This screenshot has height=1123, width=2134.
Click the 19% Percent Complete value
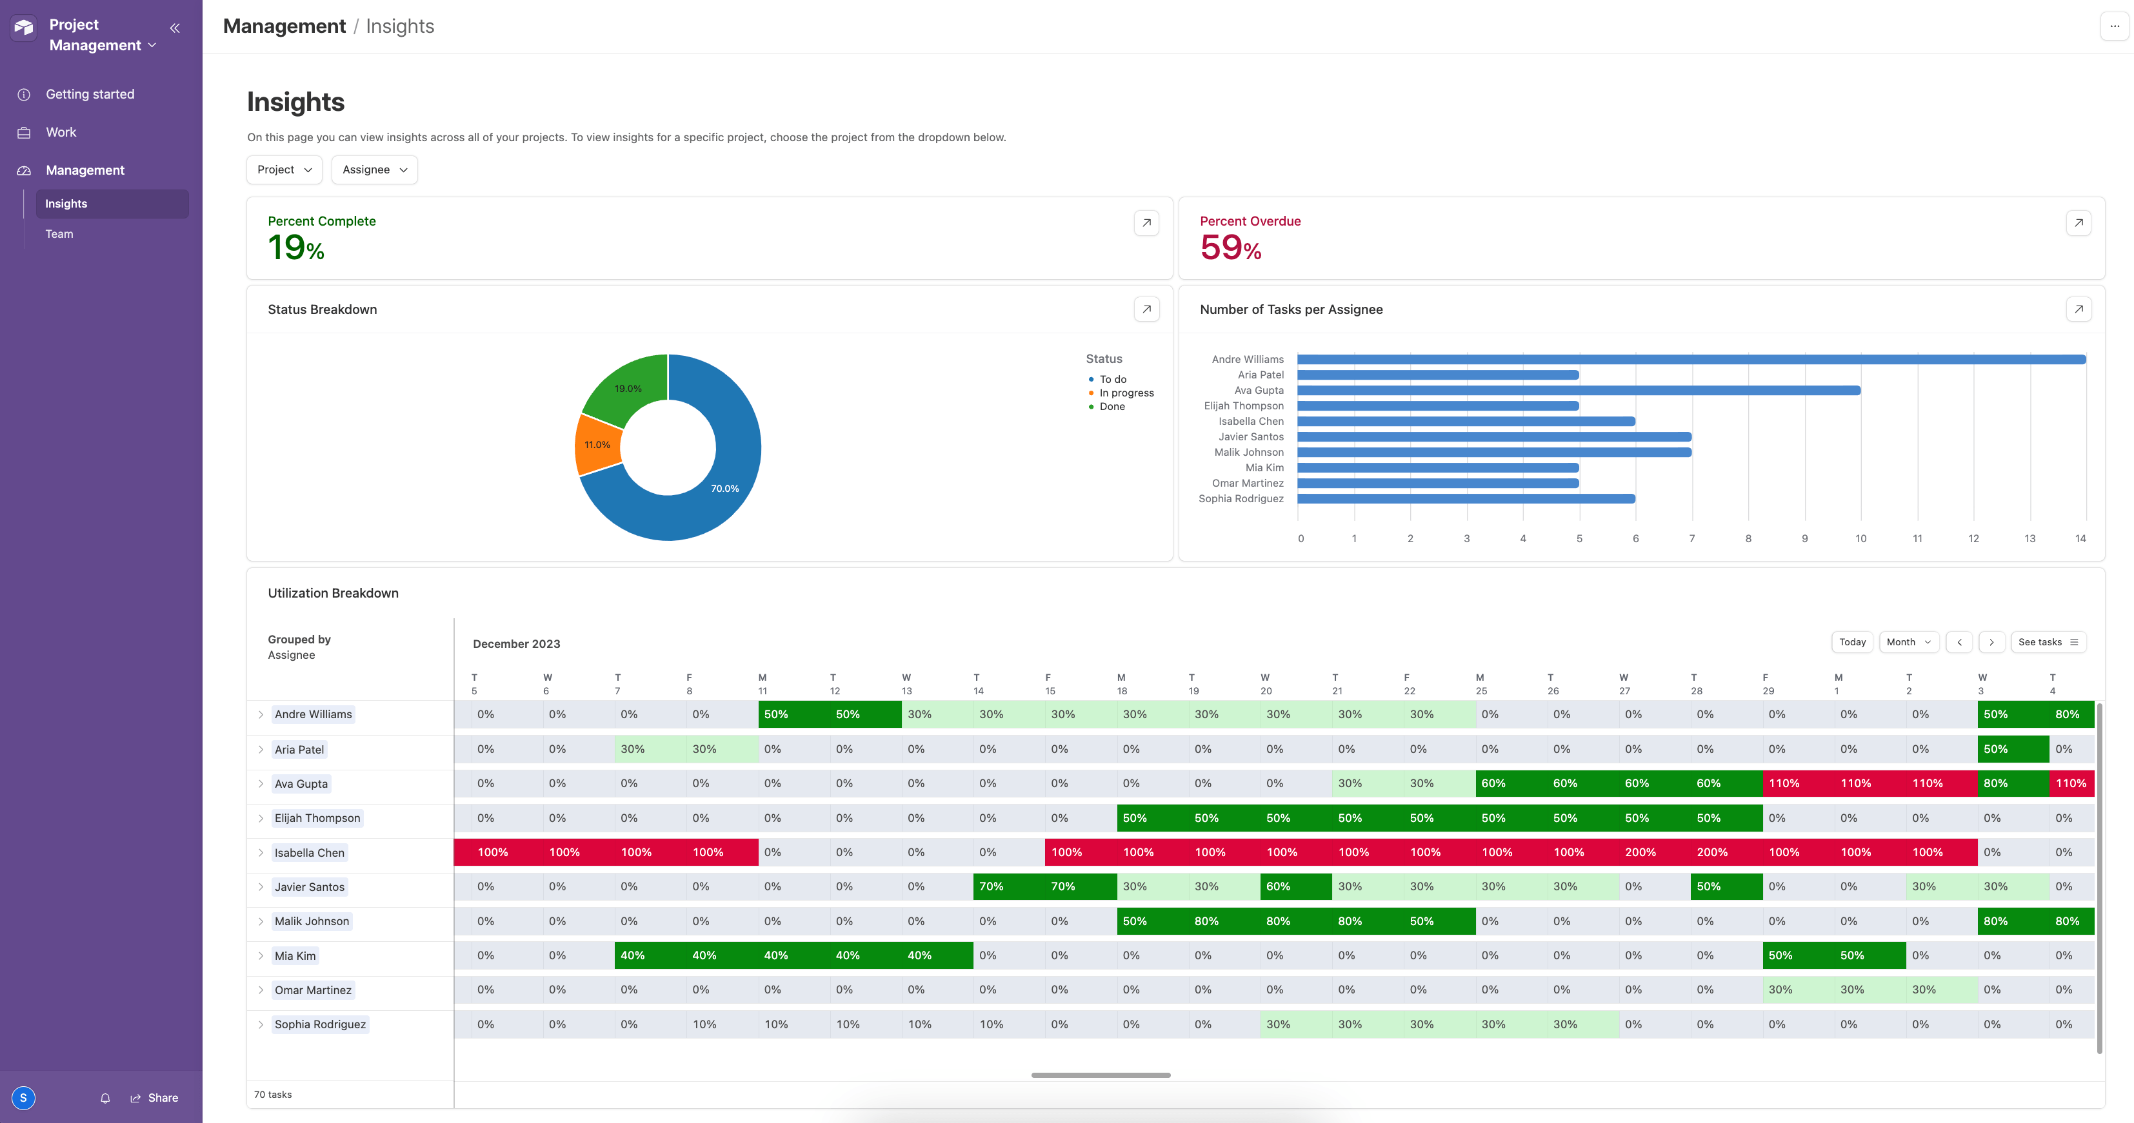(x=295, y=248)
